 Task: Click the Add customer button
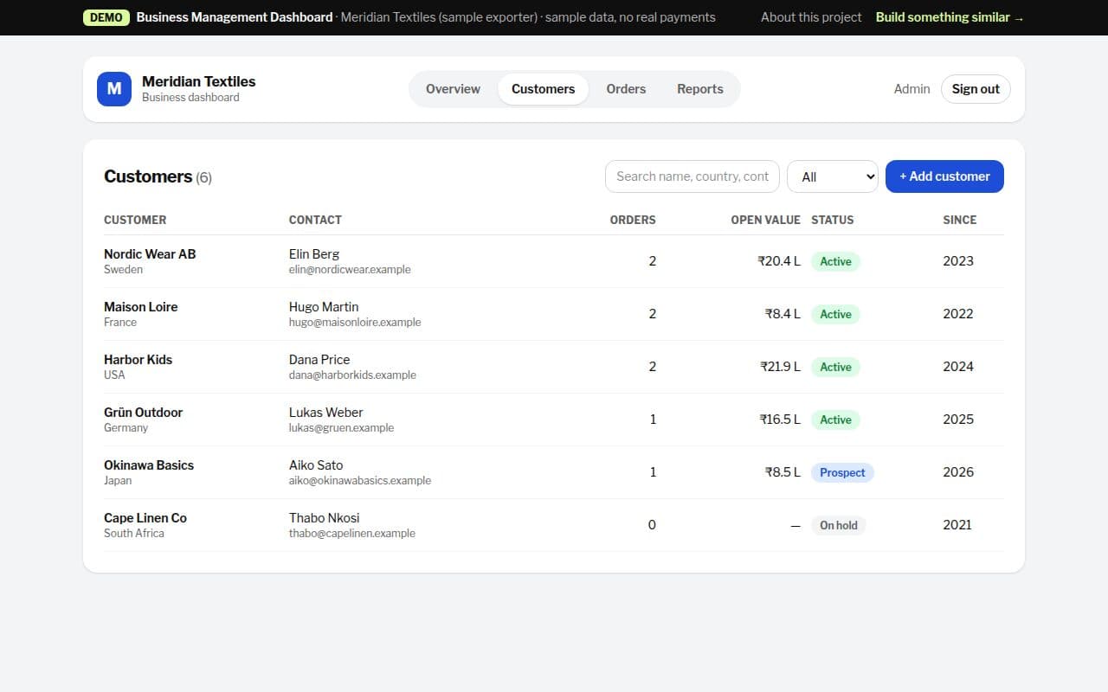pos(944,176)
